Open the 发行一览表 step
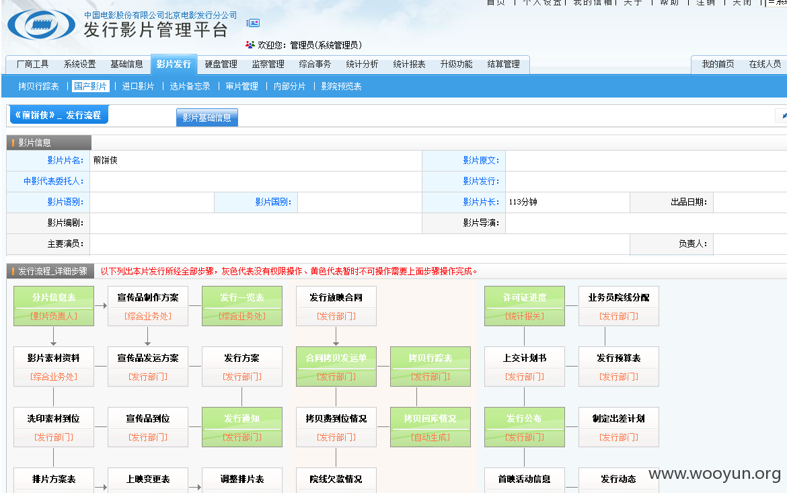 coord(242,306)
